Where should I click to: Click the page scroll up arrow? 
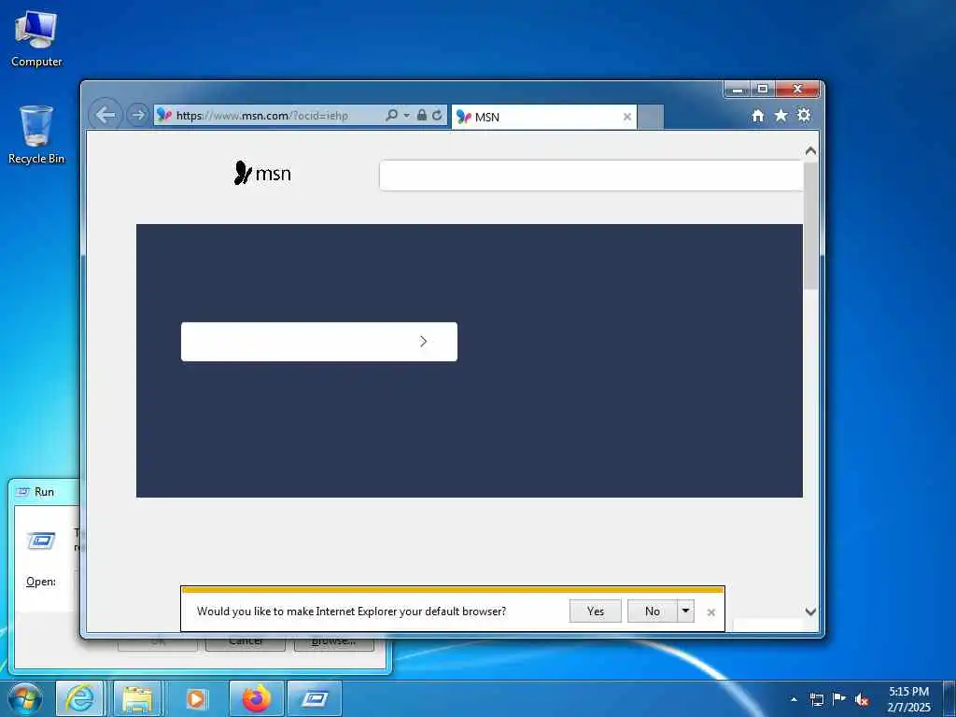(810, 150)
